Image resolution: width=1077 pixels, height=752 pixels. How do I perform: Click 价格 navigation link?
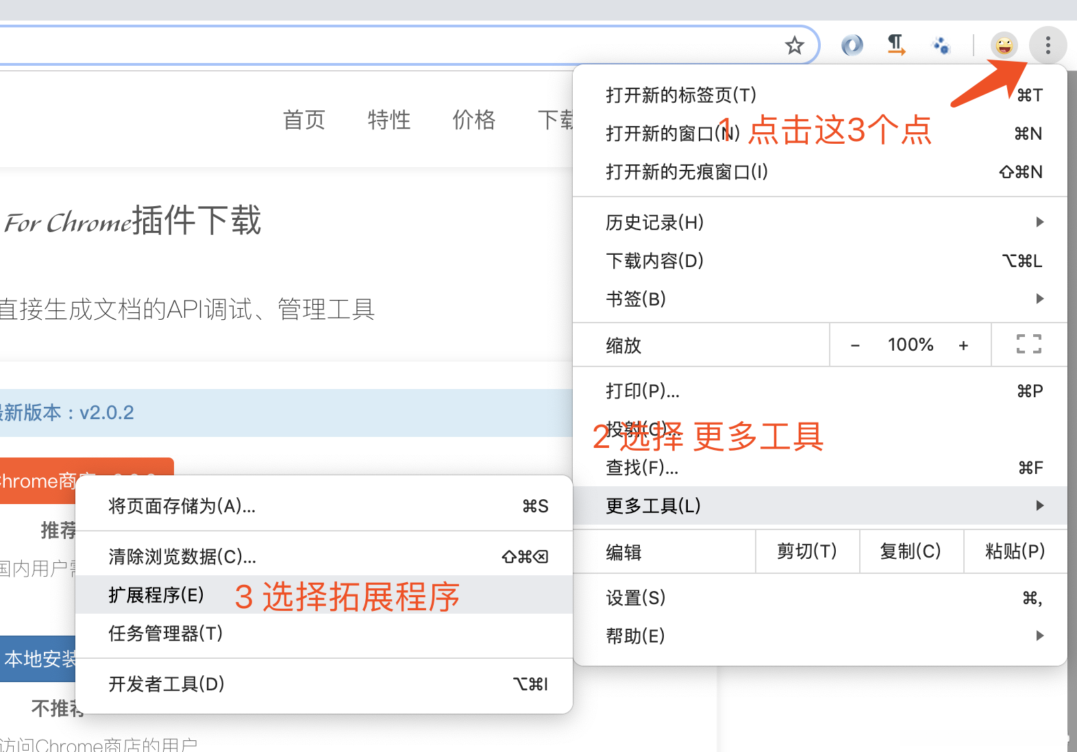point(474,120)
